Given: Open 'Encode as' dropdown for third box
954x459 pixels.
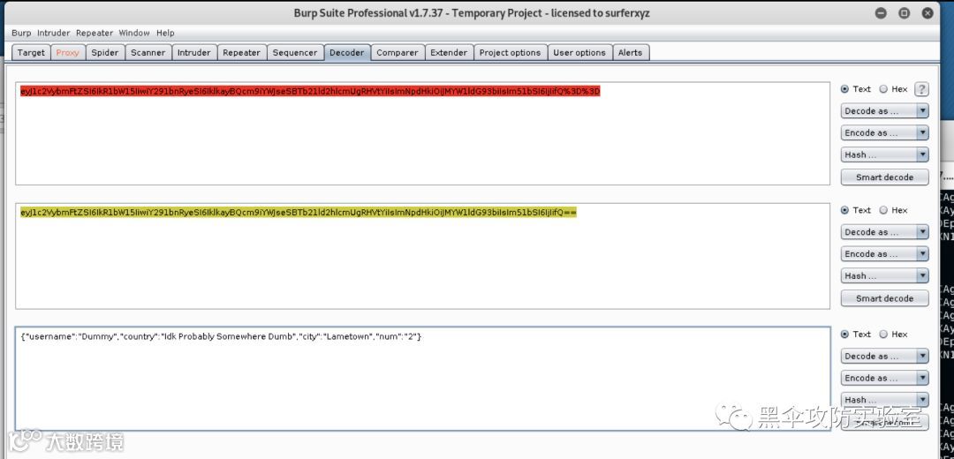Looking at the screenshot, I should (884, 378).
